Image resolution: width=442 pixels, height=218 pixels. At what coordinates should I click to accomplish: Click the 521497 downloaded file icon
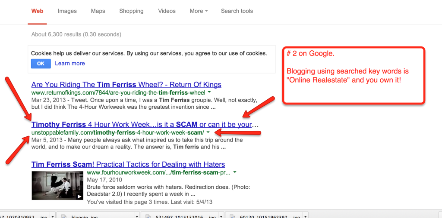point(148,217)
